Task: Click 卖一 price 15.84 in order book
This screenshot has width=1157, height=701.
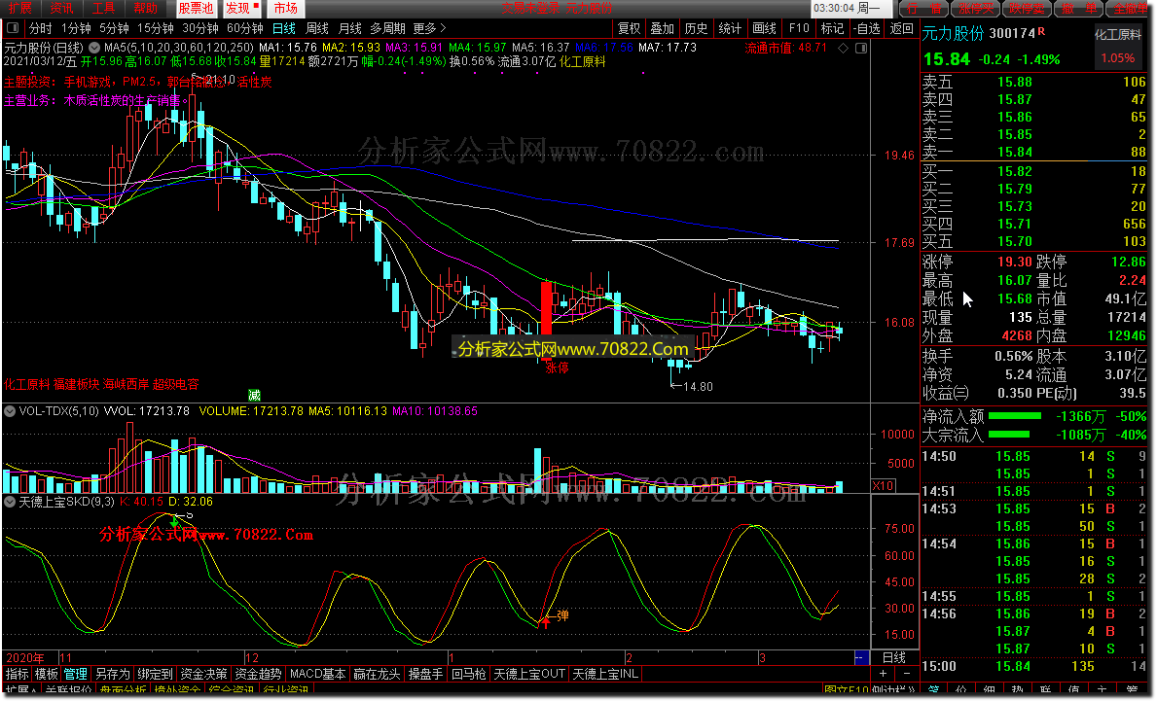Action: tap(1015, 152)
